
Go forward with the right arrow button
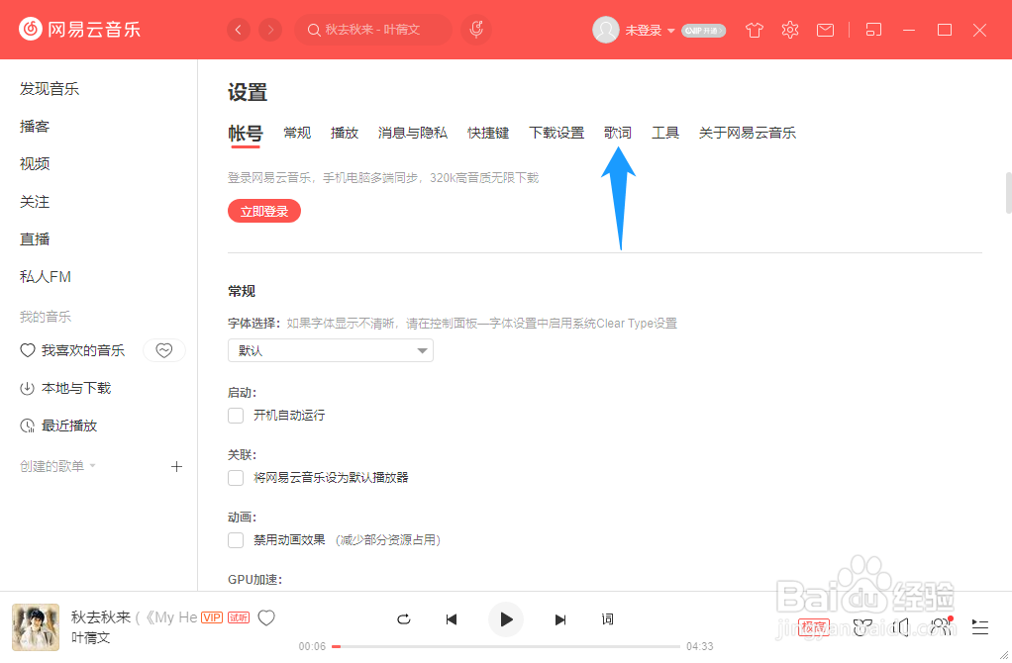coord(270,30)
